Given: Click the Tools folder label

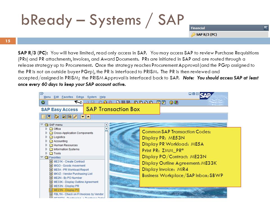Looking at the screenshot, I should (x=57, y=153).
